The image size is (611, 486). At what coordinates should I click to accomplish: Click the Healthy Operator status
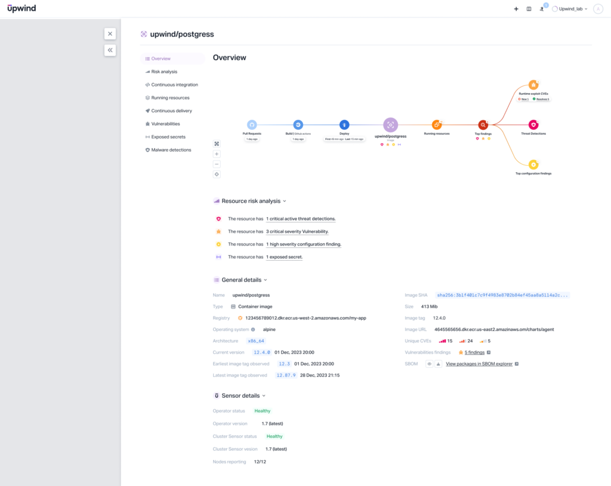click(263, 411)
